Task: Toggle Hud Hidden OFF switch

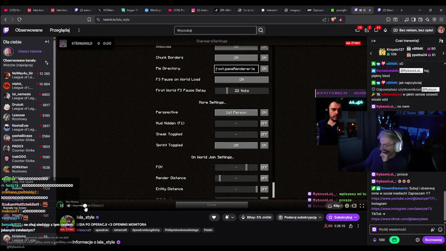Action: pos(264,123)
